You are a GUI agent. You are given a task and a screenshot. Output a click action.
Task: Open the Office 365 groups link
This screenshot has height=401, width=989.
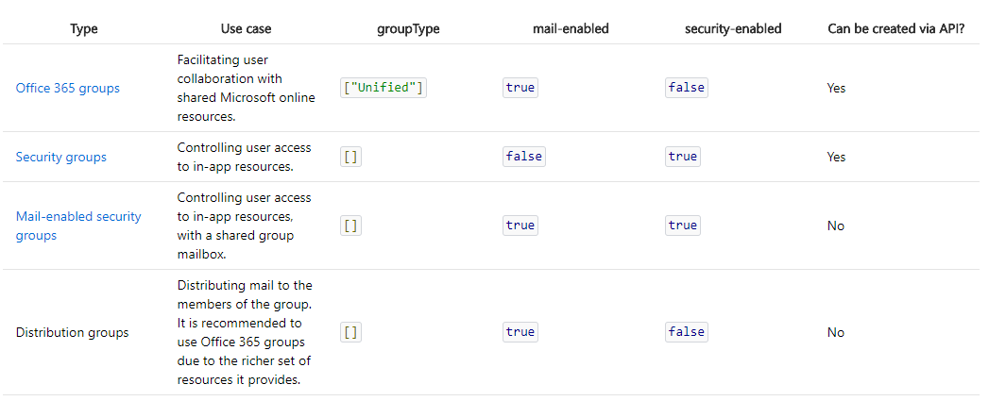click(67, 89)
